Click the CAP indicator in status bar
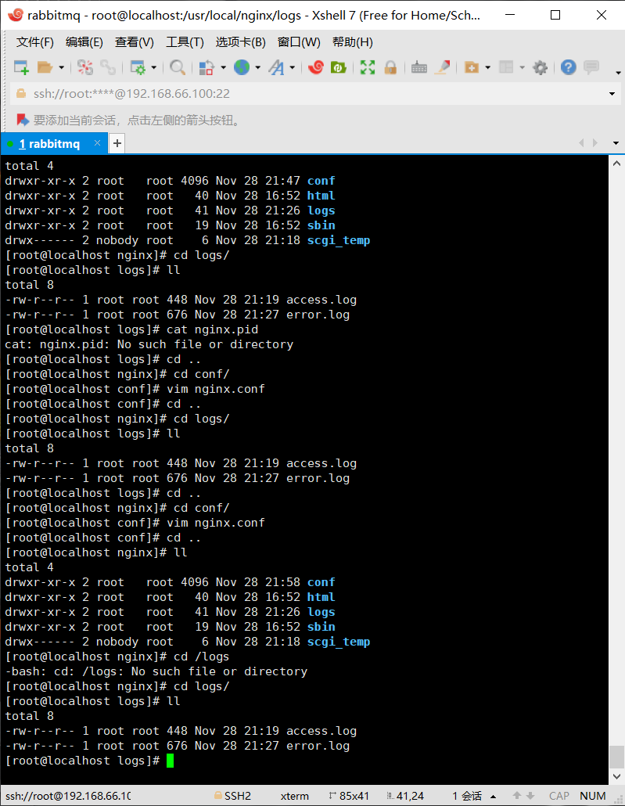The height and width of the screenshot is (806, 625). point(559,796)
